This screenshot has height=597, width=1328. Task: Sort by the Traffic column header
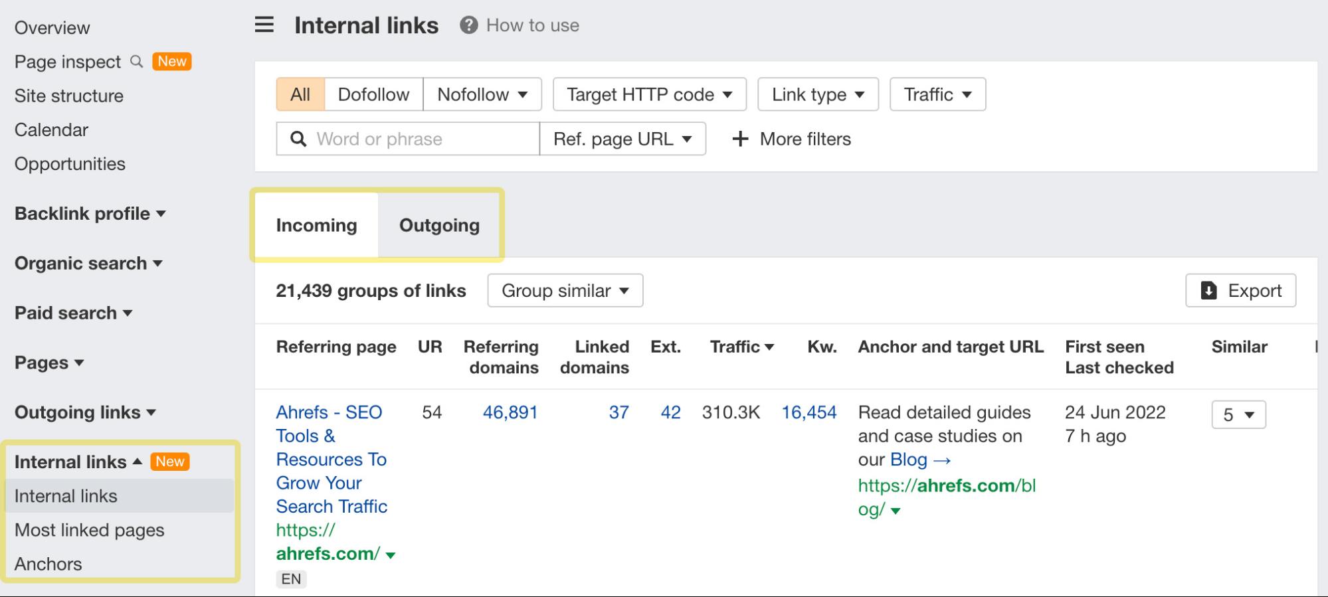(741, 347)
